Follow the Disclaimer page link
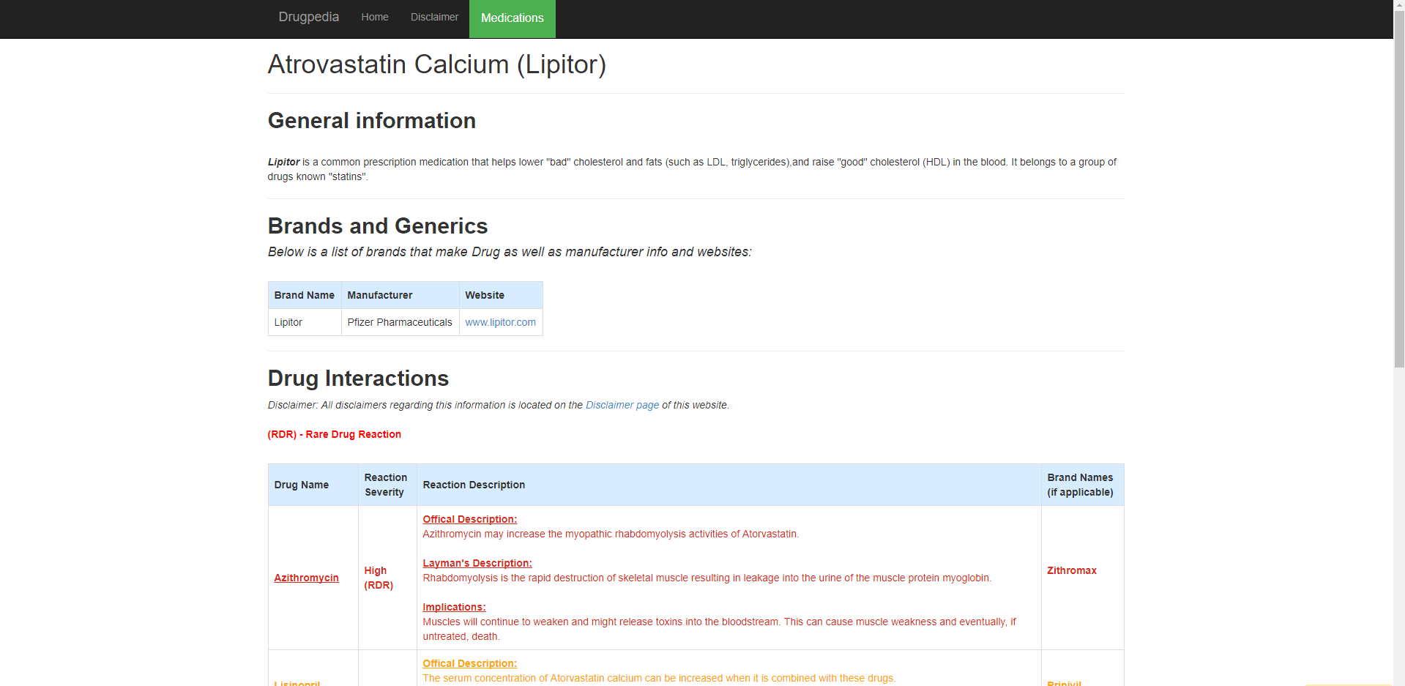The width and height of the screenshot is (1405, 686). click(622, 405)
